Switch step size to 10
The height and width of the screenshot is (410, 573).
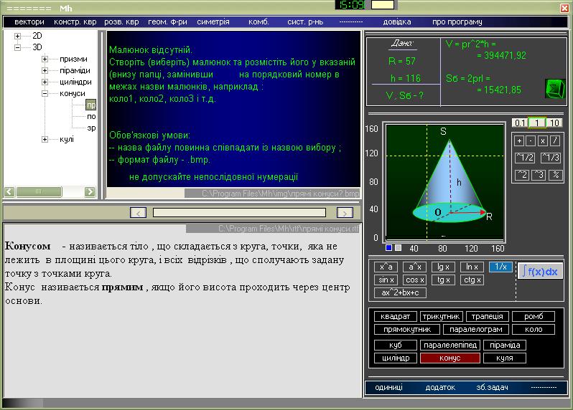coord(554,123)
